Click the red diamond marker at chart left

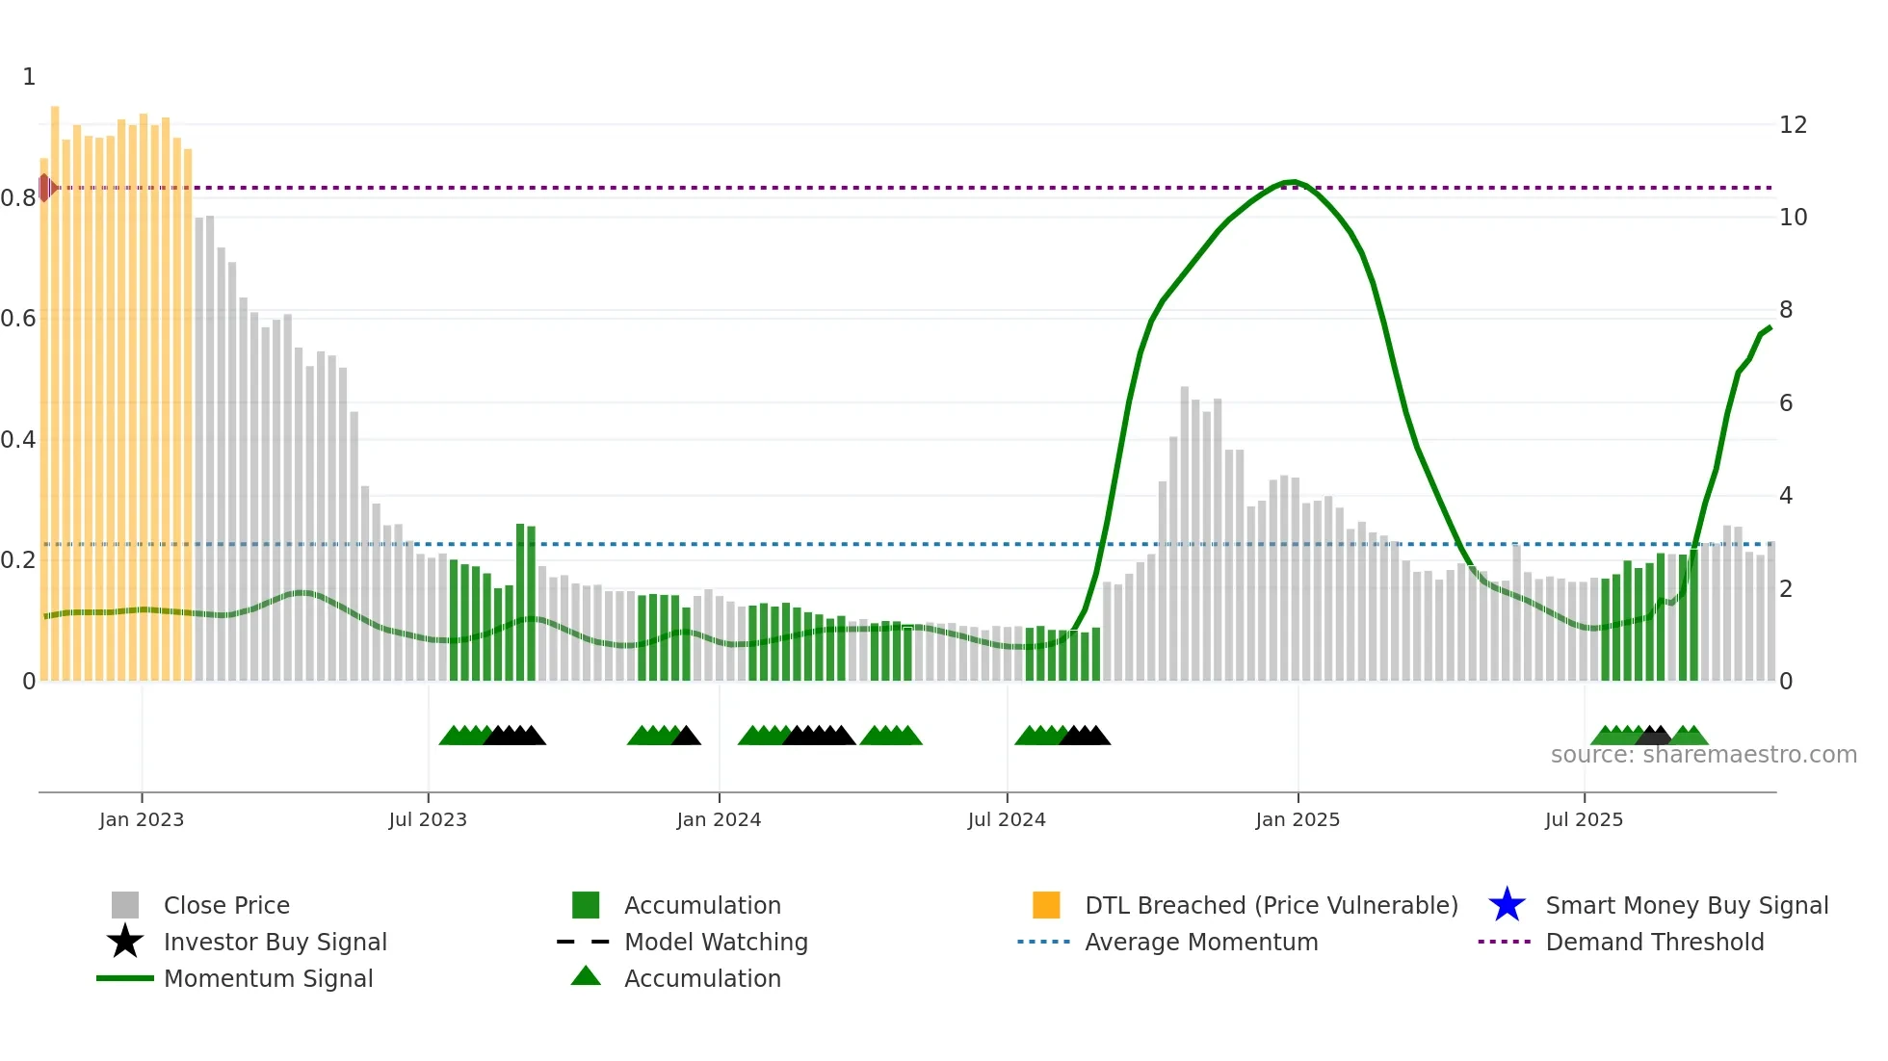46,188
